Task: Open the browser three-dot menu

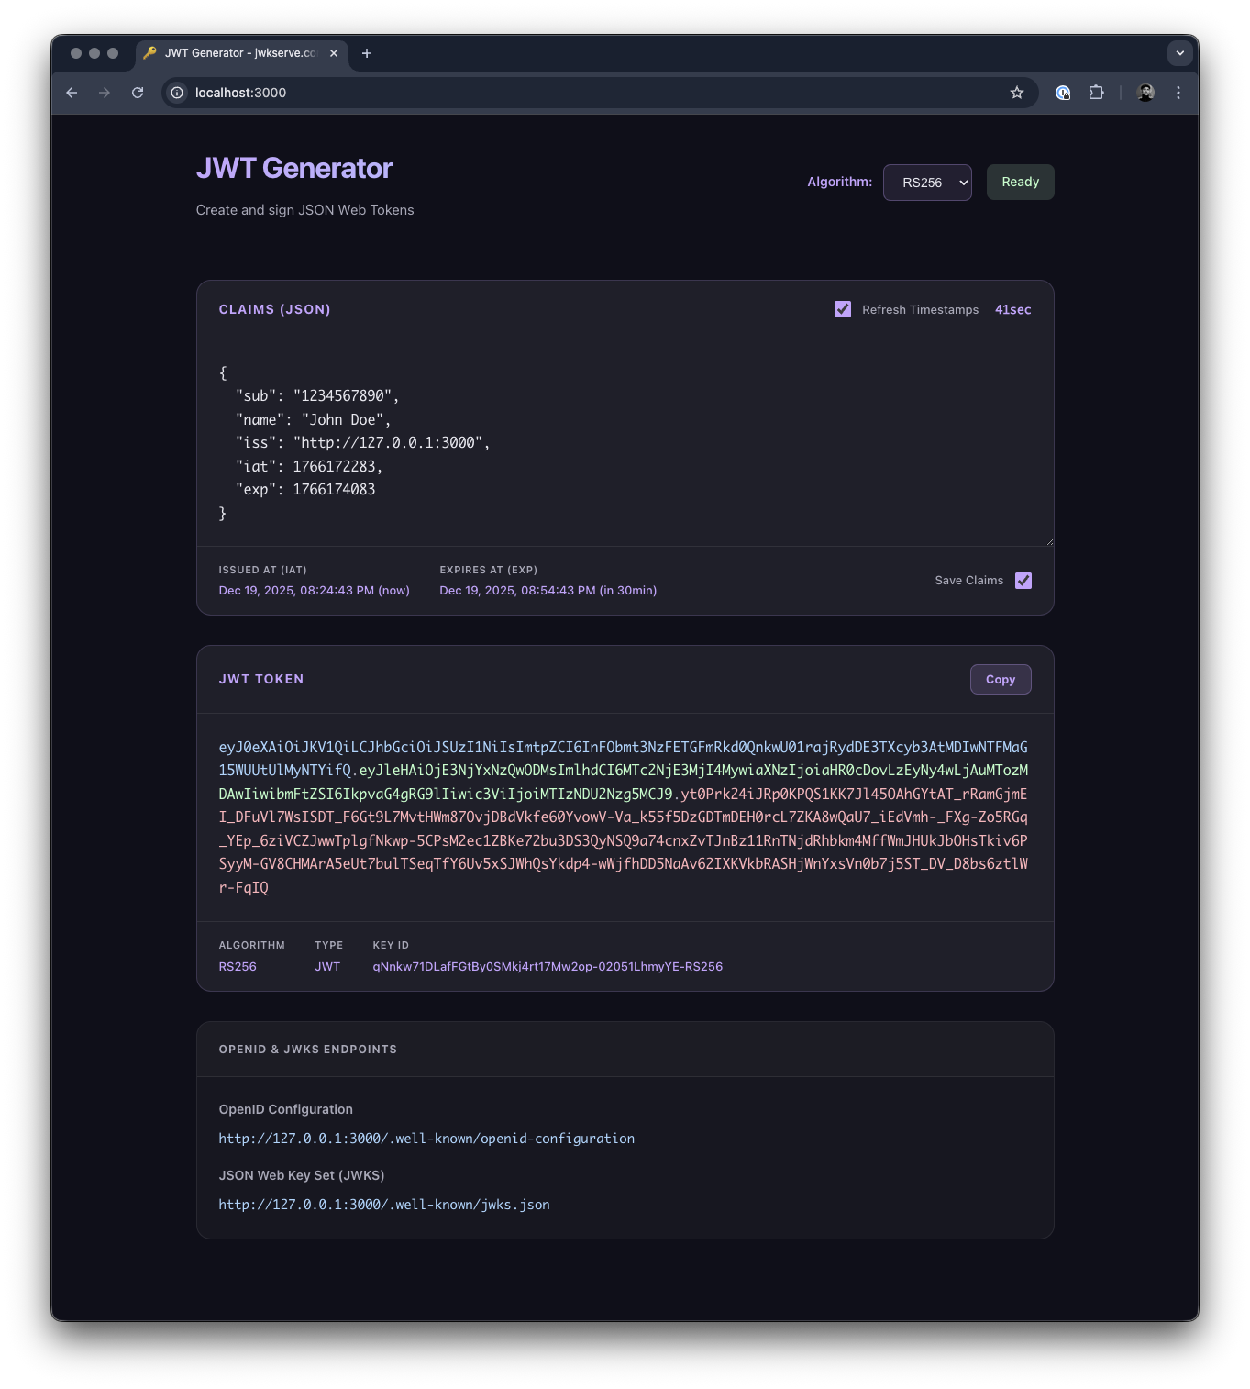Action: 1179,93
